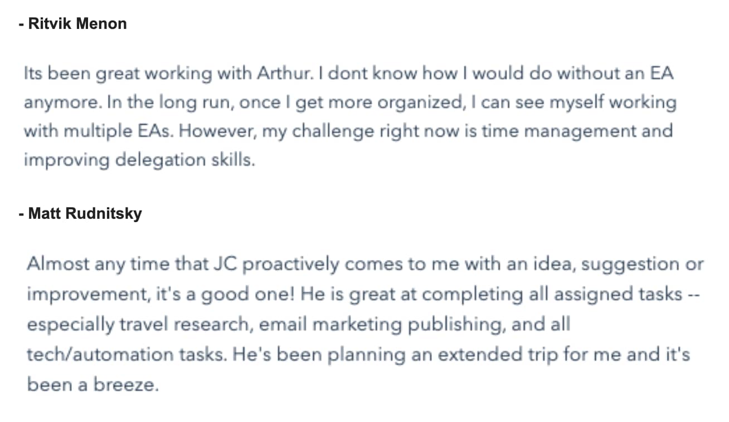Click the phrase 'been a breeze.'

pyautogui.click(x=93, y=385)
